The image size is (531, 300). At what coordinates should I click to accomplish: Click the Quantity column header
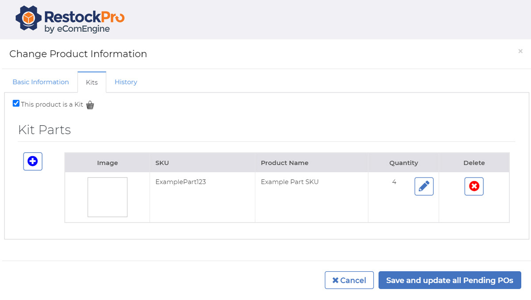point(404,163)
